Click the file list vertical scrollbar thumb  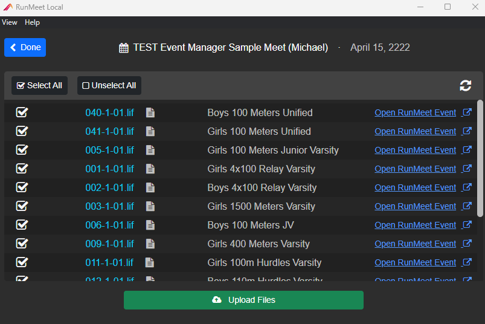480,158
